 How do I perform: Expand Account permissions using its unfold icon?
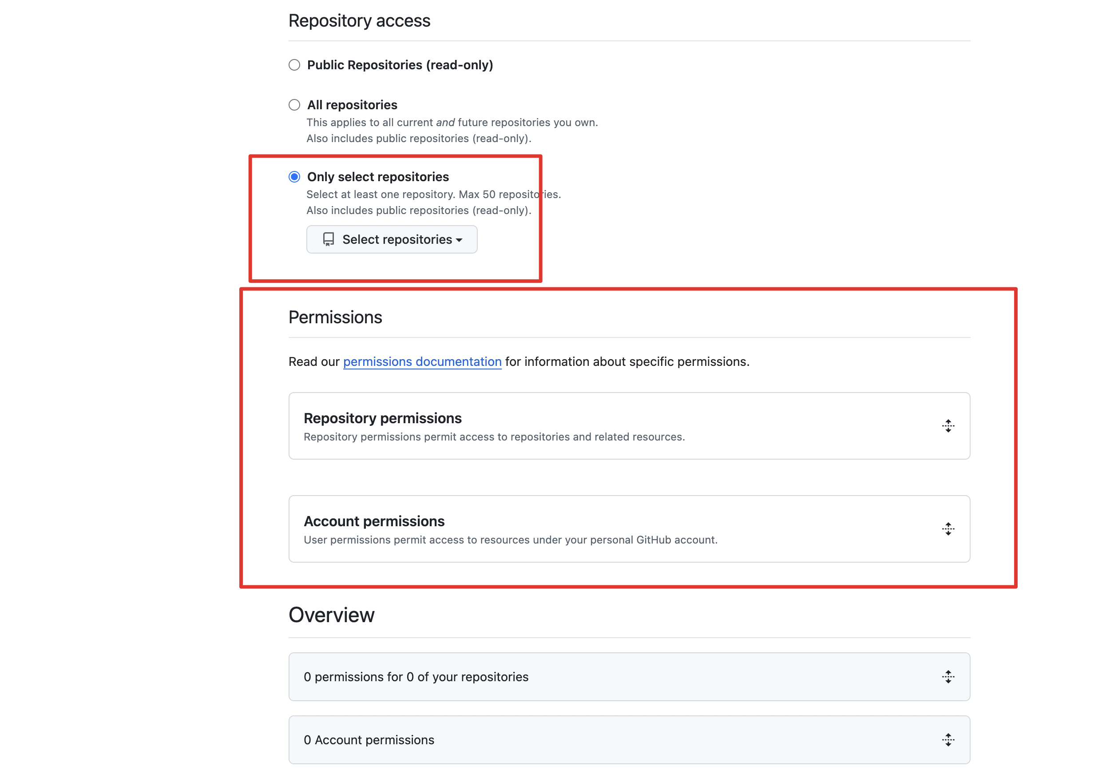pyautogui.click(x=948, y=529)
